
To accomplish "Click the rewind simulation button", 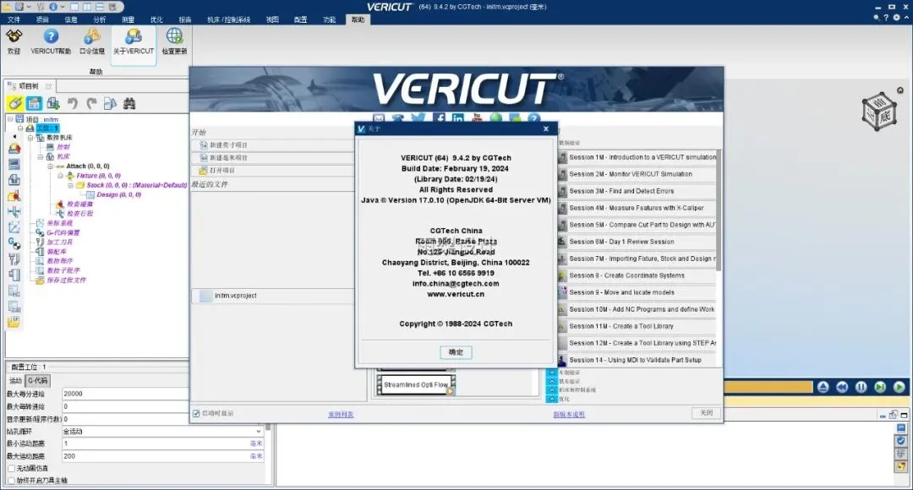I will pyautogui.click(x=842, y=387).
